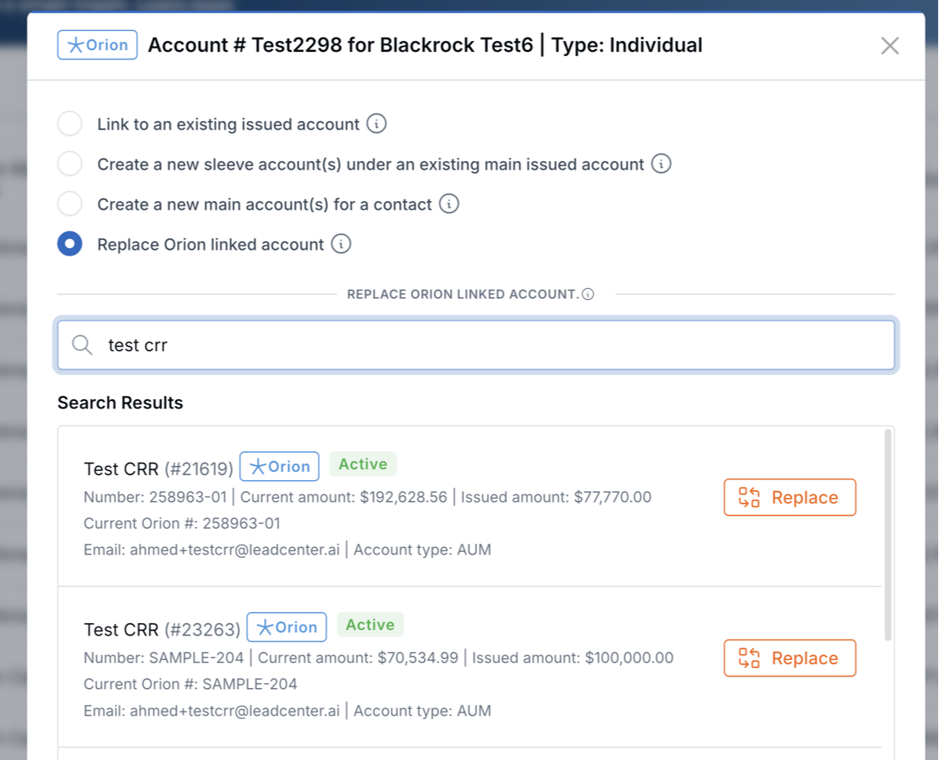View info for linking to existing issued account
This screenshot has width=939, height=760.
coord(376,123)
